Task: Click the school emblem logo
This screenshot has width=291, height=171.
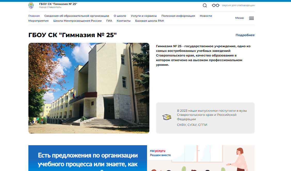Action: pyautogui.click(x=31, y=5)
